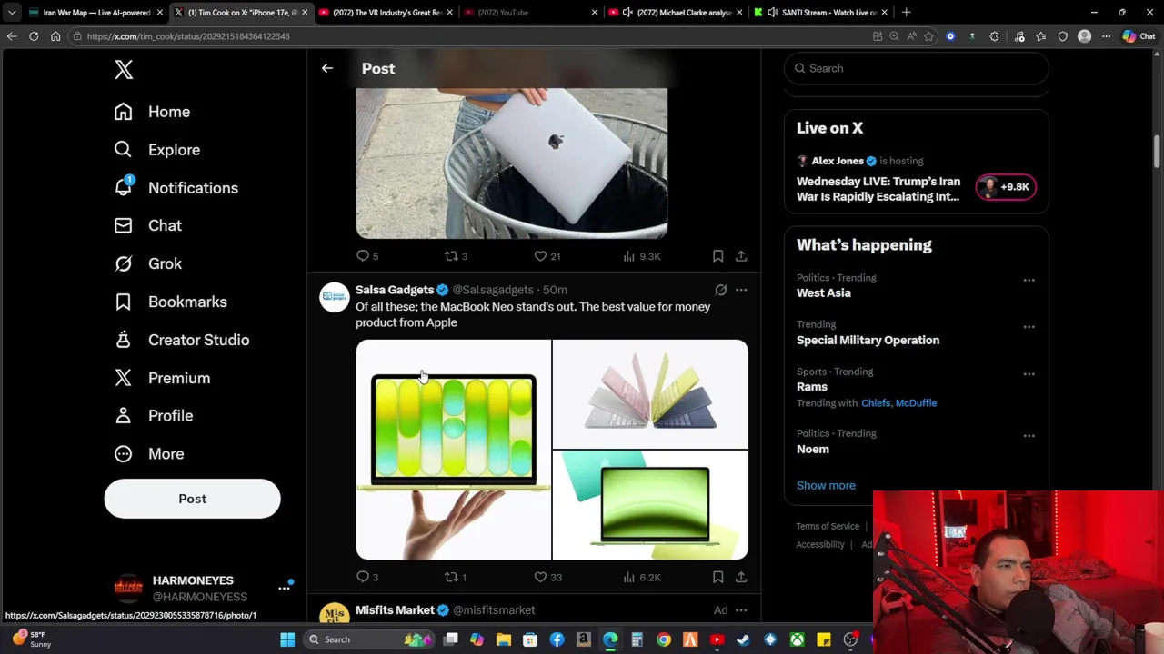Open Salsa Gadgets profile avatar

click(335, 298)
